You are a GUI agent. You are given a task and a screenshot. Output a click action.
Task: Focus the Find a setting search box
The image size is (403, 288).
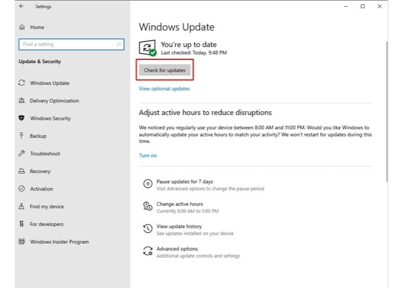pyautogui.click(x=71, y=44)
